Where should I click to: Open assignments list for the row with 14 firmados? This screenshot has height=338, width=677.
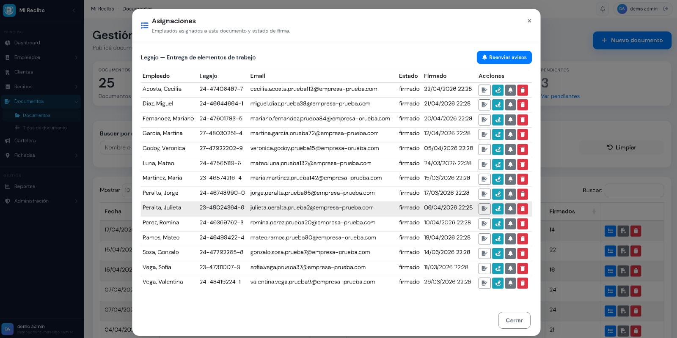tap(610, 231)
